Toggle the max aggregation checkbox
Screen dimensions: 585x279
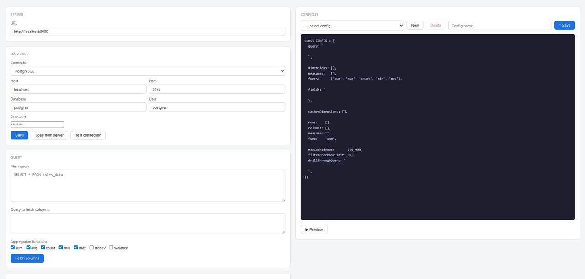pos(76,247)
